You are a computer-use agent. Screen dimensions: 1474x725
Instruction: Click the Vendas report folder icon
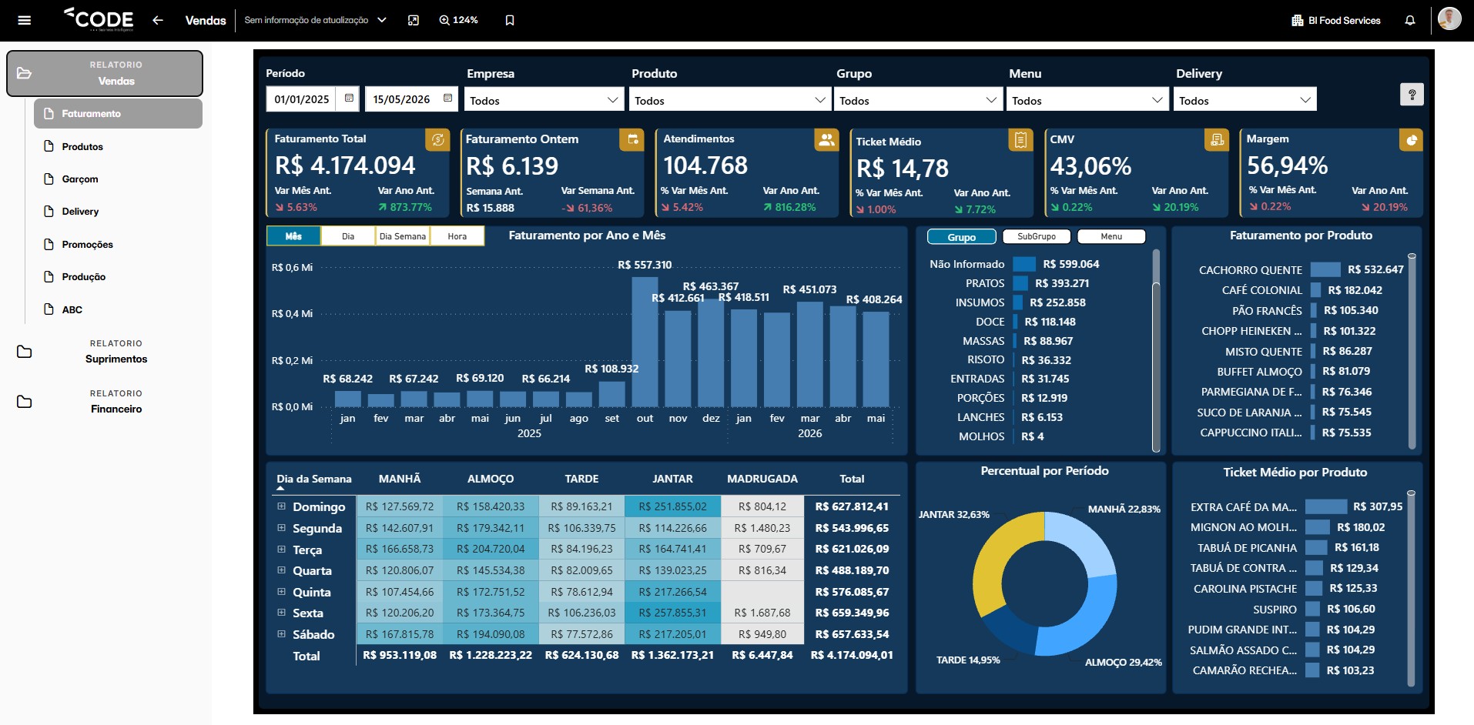25,73
